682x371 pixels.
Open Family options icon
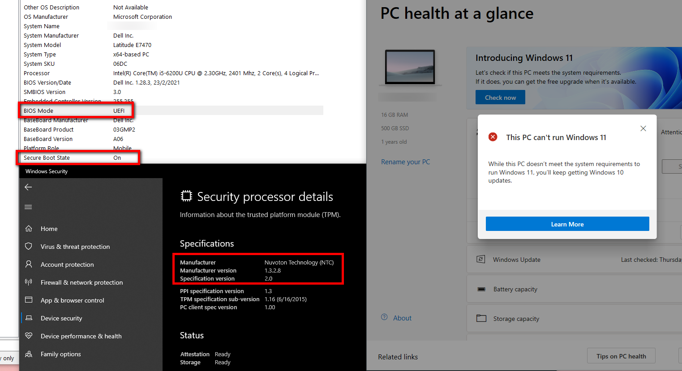coord(29,354)
